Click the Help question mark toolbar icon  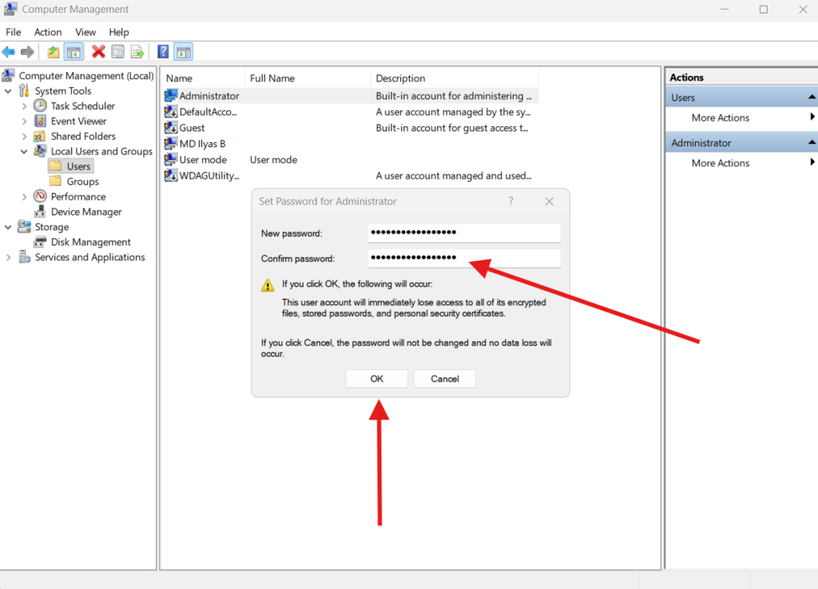point(162,51)
